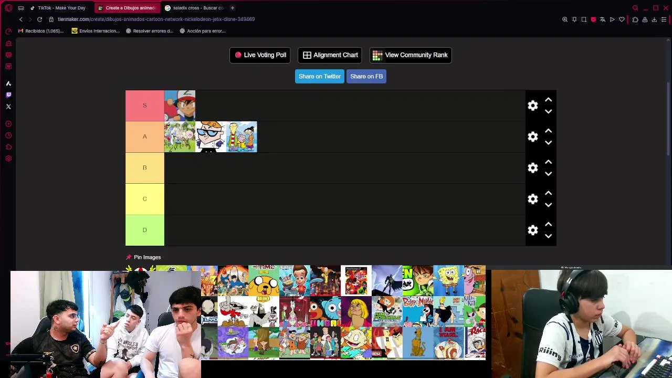This screenshot has width=672, height=378.
Task: Open history clock icon in sidebar
Action: point(8,135)
